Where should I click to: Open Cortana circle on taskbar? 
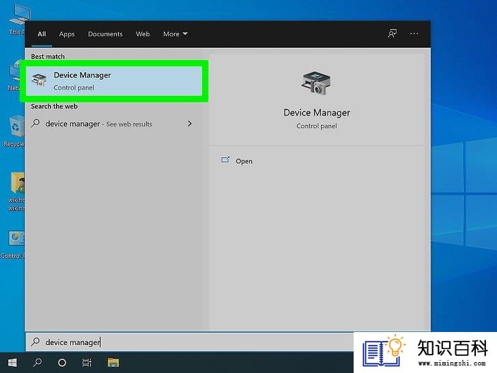(x=62, y=363)
